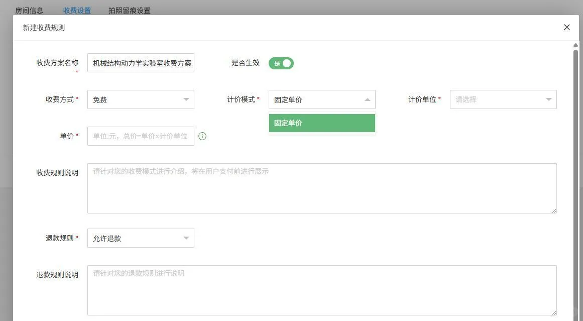583x321 pixels.
Task: Click inside the 收费规则说明 text area
Action: click(x=322, y=188)
